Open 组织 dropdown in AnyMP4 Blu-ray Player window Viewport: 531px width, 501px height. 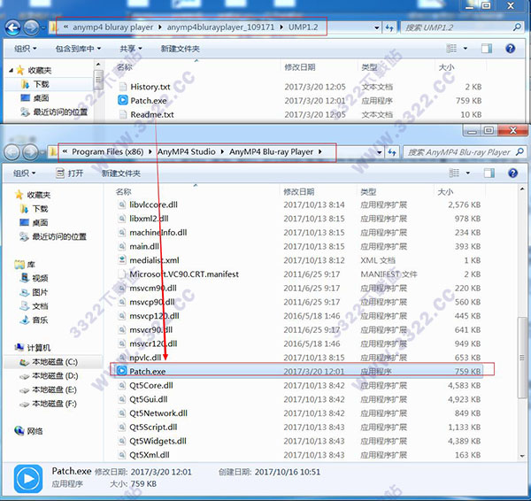24,173
